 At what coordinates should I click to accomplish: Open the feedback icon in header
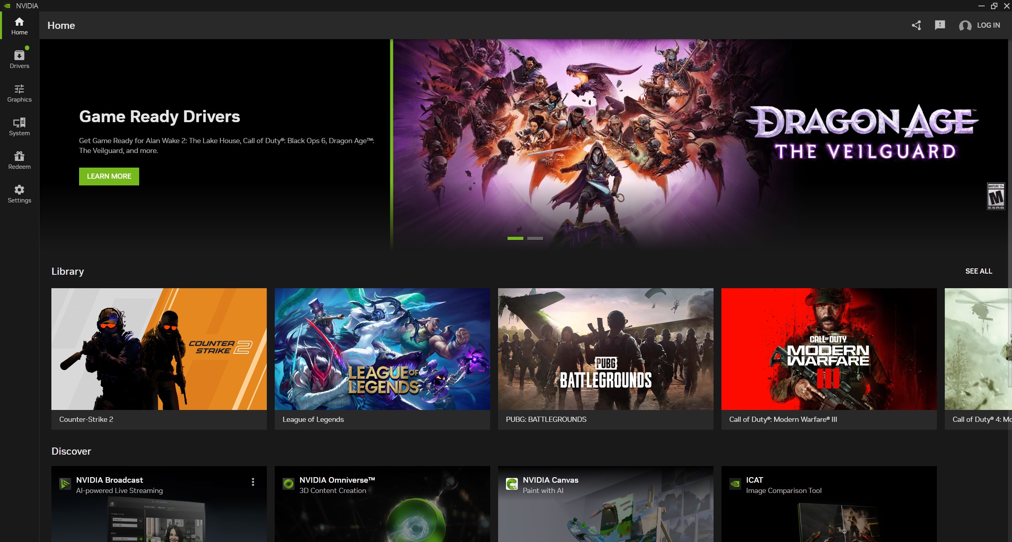click(940, 25)
